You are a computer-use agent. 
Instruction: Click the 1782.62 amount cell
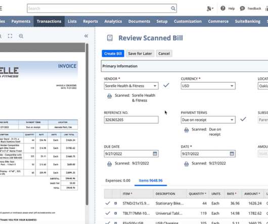coord(255,213)
